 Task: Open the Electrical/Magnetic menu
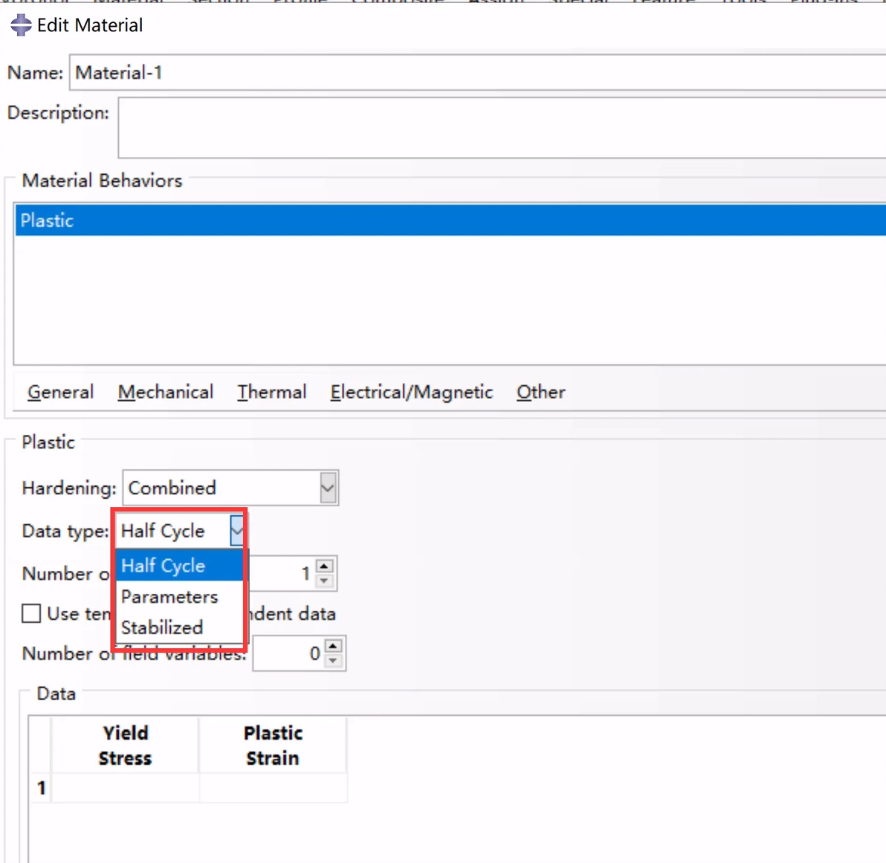[x=411, y=392]
